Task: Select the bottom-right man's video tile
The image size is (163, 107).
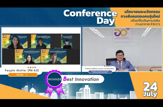Action: pos(53,56)
